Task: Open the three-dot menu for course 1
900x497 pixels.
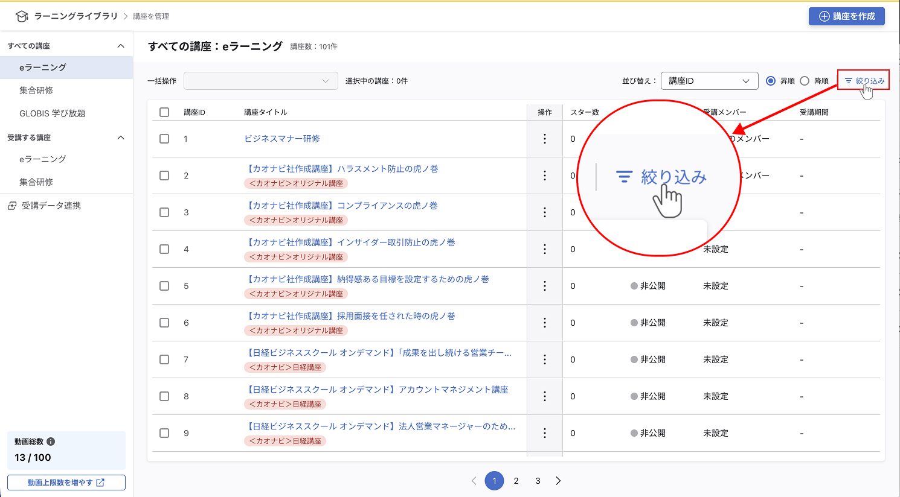Action: coord(545,139)
